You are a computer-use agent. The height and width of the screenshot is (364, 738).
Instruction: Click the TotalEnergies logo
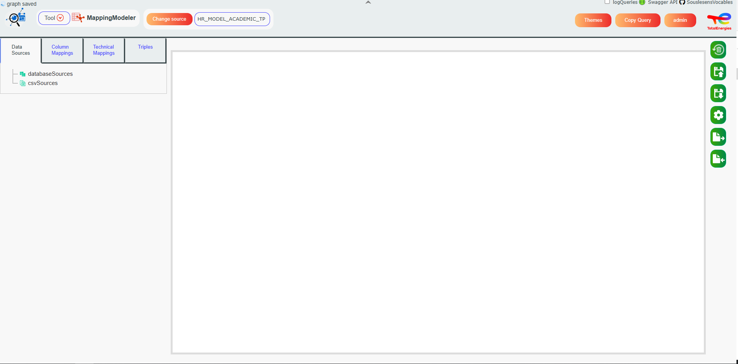coord(719,21)
